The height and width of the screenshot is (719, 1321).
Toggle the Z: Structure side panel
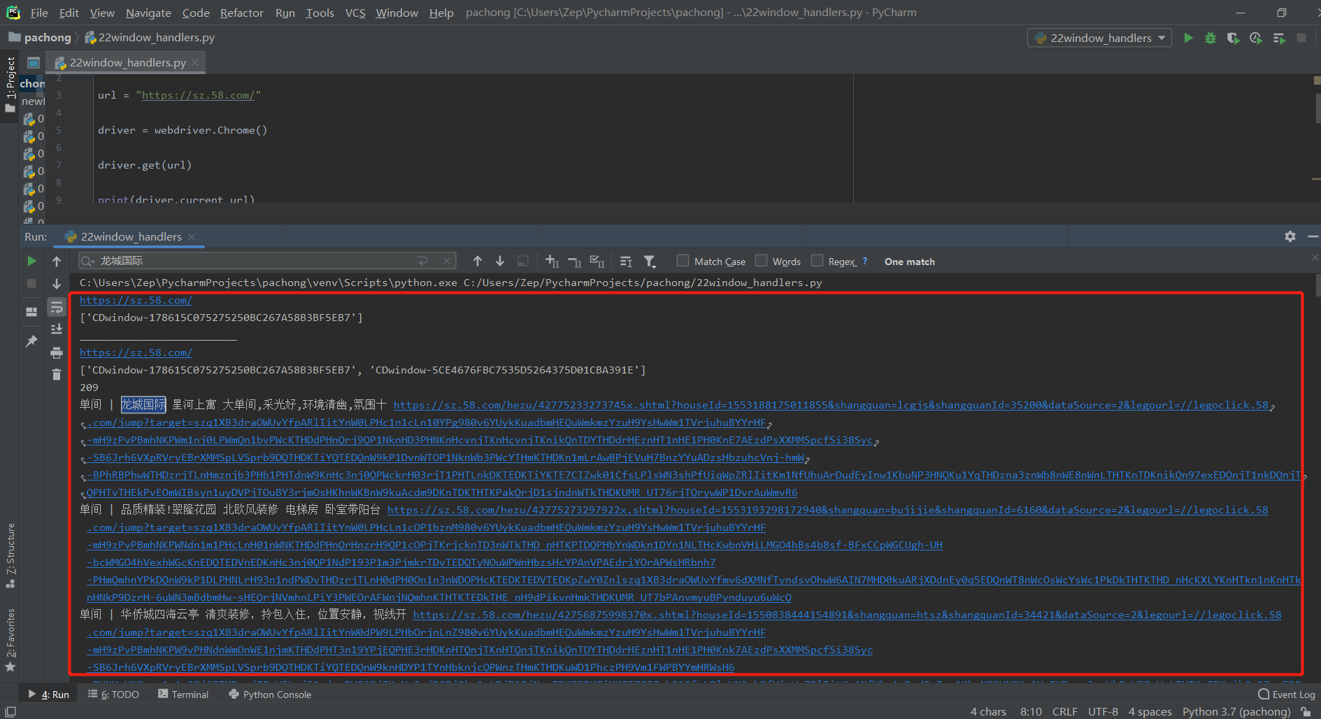(10, 555)
